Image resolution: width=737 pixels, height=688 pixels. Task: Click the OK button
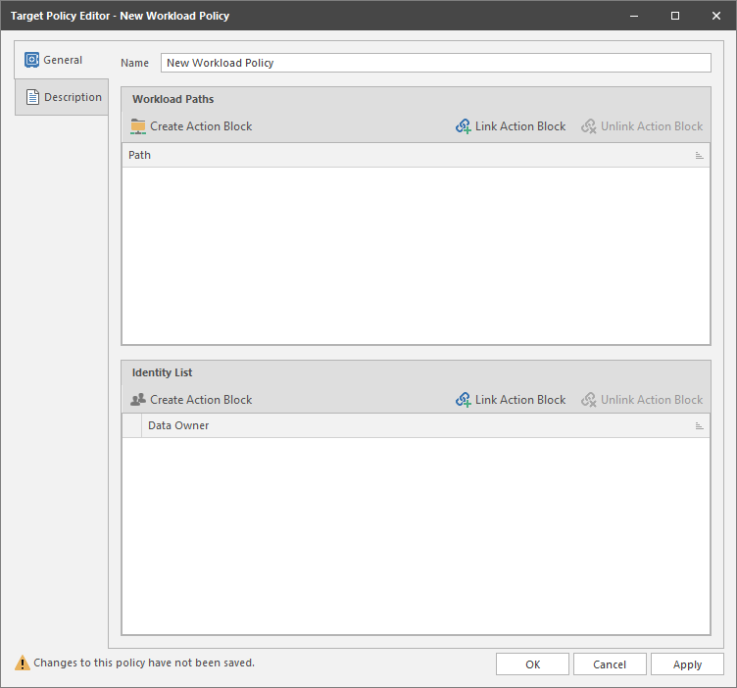(x=532, y=664)
